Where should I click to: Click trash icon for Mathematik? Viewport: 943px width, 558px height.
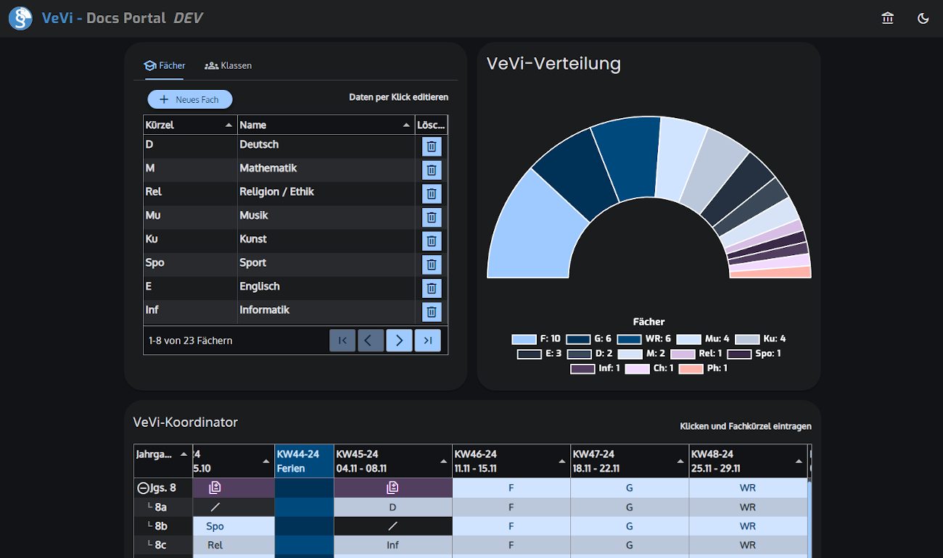coord(432,170)
